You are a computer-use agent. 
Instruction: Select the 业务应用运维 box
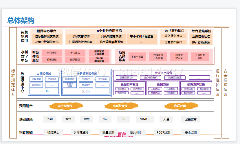pyautogui.click(x=201, y=37)
